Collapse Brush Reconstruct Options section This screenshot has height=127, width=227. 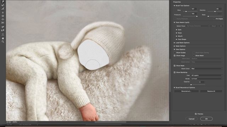[174, 87]
